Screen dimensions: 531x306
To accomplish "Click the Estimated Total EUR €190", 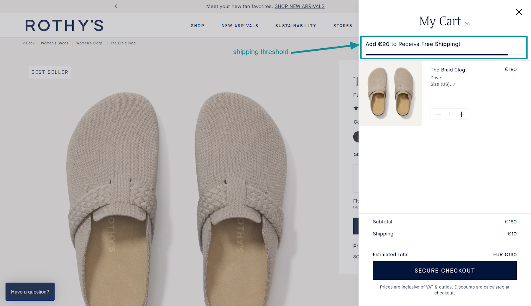I will pyautogui.click(x=505, y=255).
